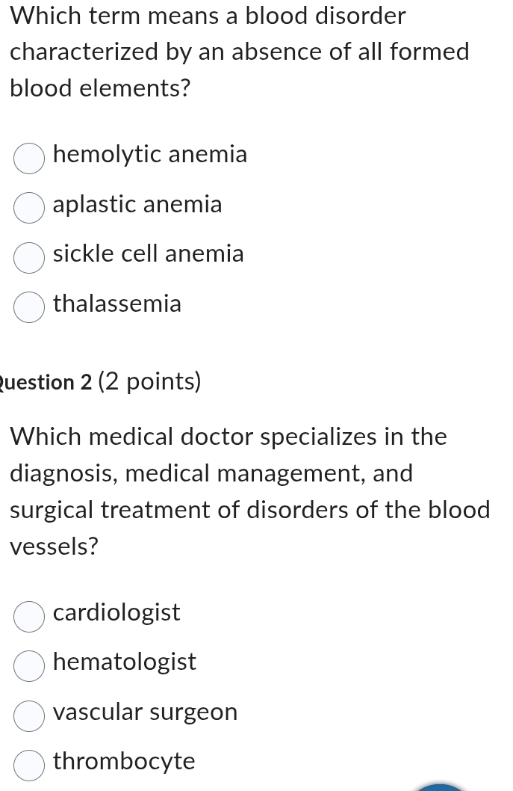Viewport: 513px width, 791px height.
Task: Click the "hemolytic anemia" answer text
Action: pos(149,154)
